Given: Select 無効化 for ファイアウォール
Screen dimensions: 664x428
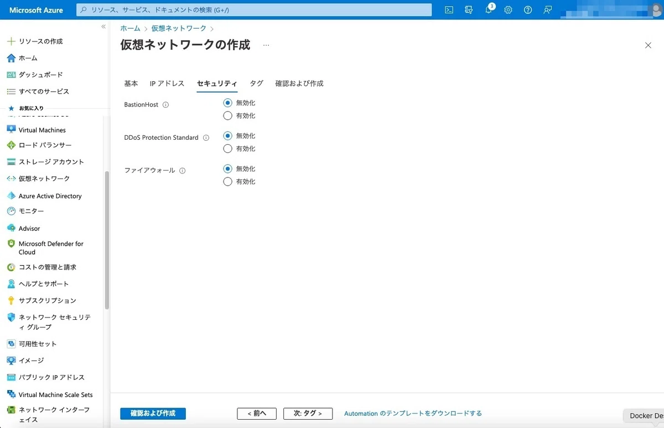Looking at the screenshot, I should pos(227,169).
